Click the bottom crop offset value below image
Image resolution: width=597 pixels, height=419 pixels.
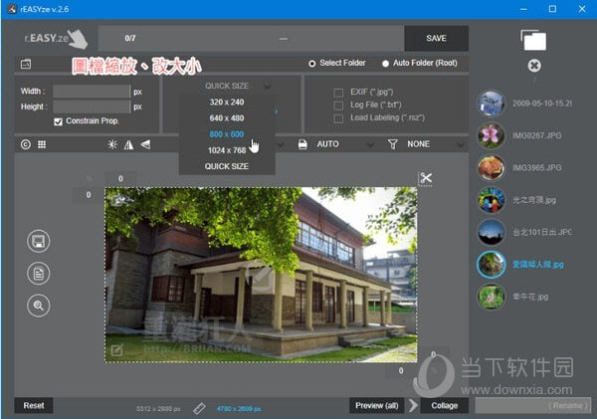point(401,370)
